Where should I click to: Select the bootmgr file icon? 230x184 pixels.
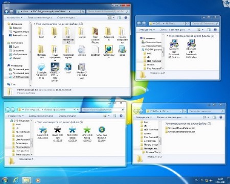pos(95,51)
